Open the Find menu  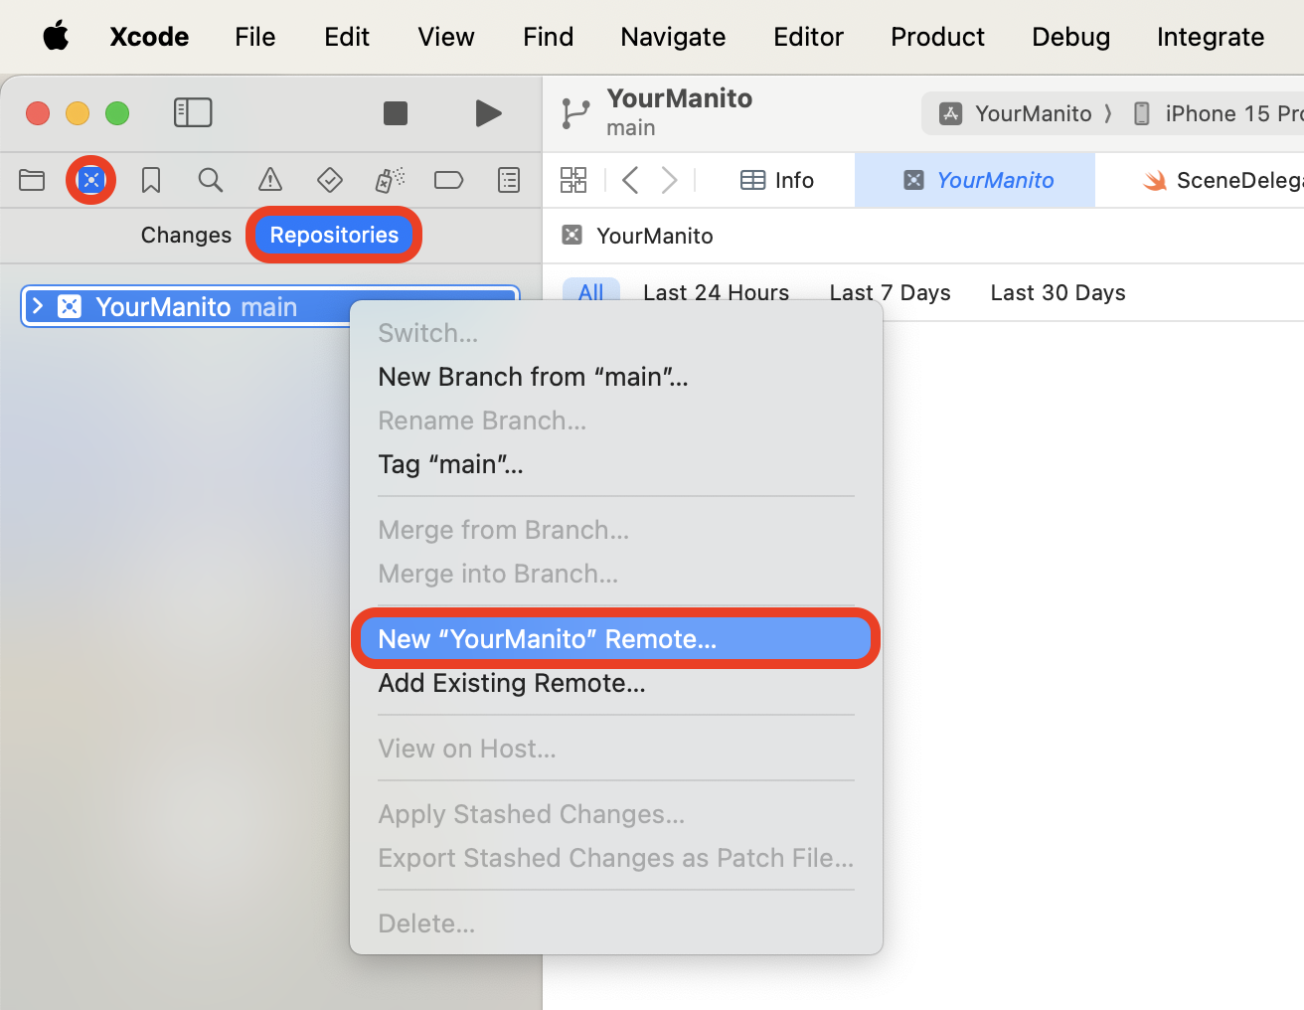(549, 37)
